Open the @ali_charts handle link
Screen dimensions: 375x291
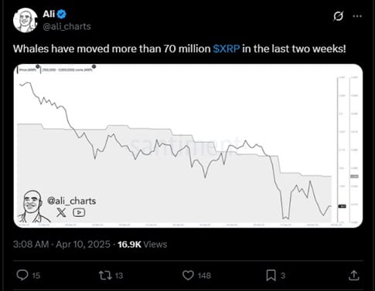(x=66, y=26)
